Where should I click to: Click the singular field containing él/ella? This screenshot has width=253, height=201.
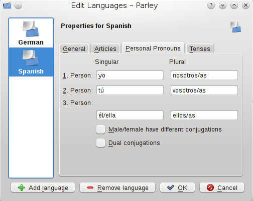[130, 115]
